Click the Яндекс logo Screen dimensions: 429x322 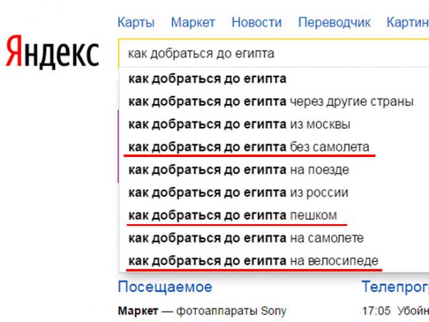[x=52, y=52]
